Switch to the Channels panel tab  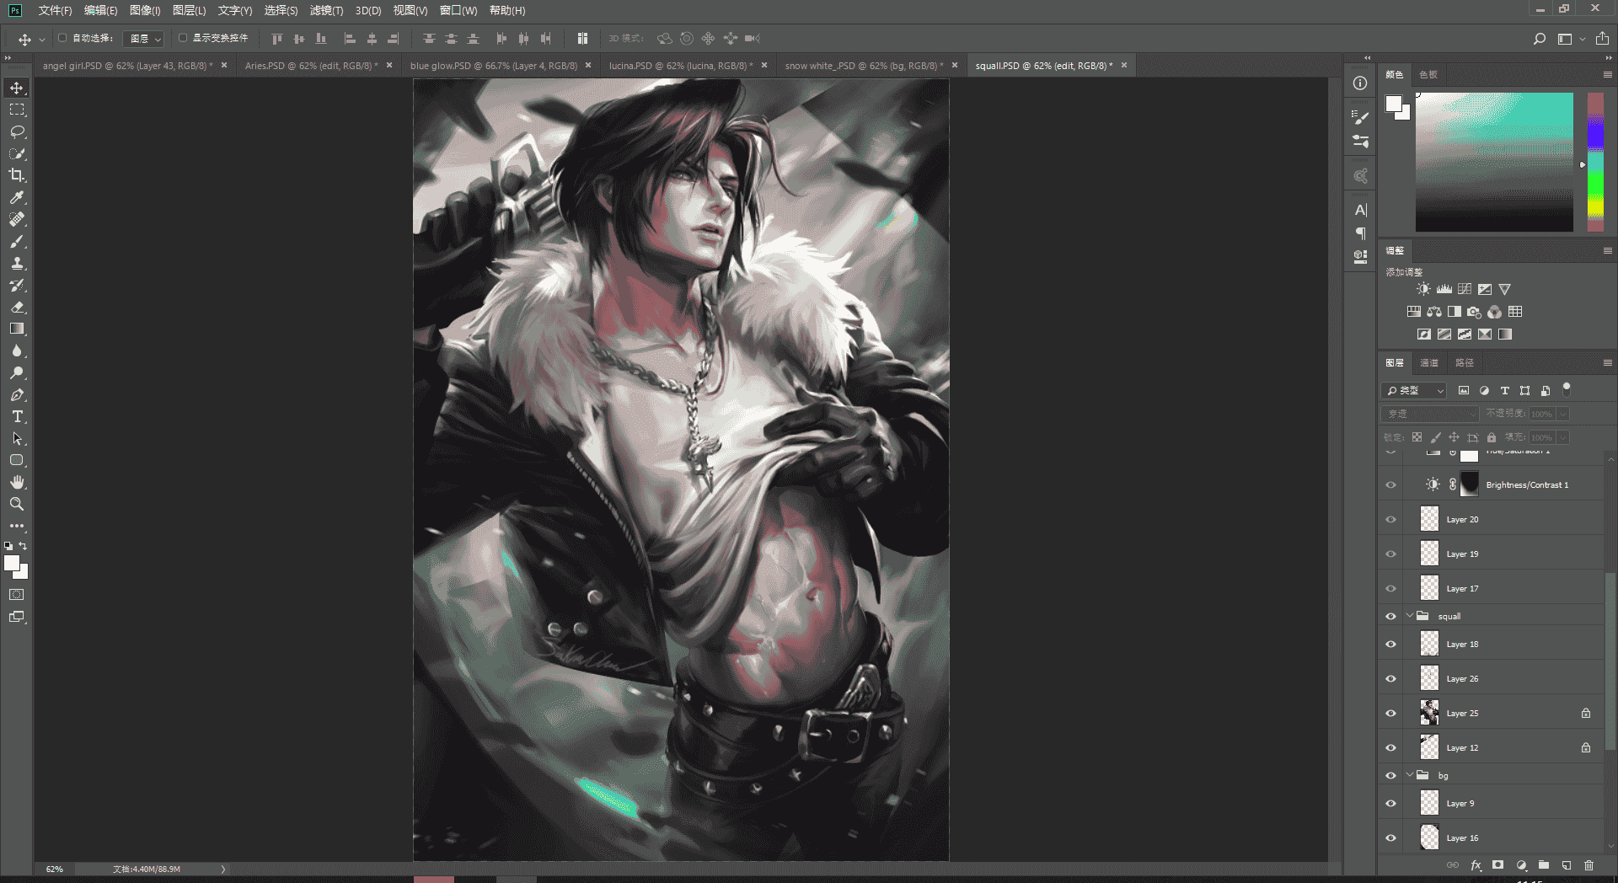tap(1429, 363)
